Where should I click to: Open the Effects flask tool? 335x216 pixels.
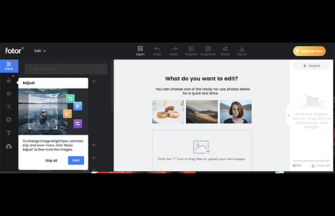pos(9,80)
